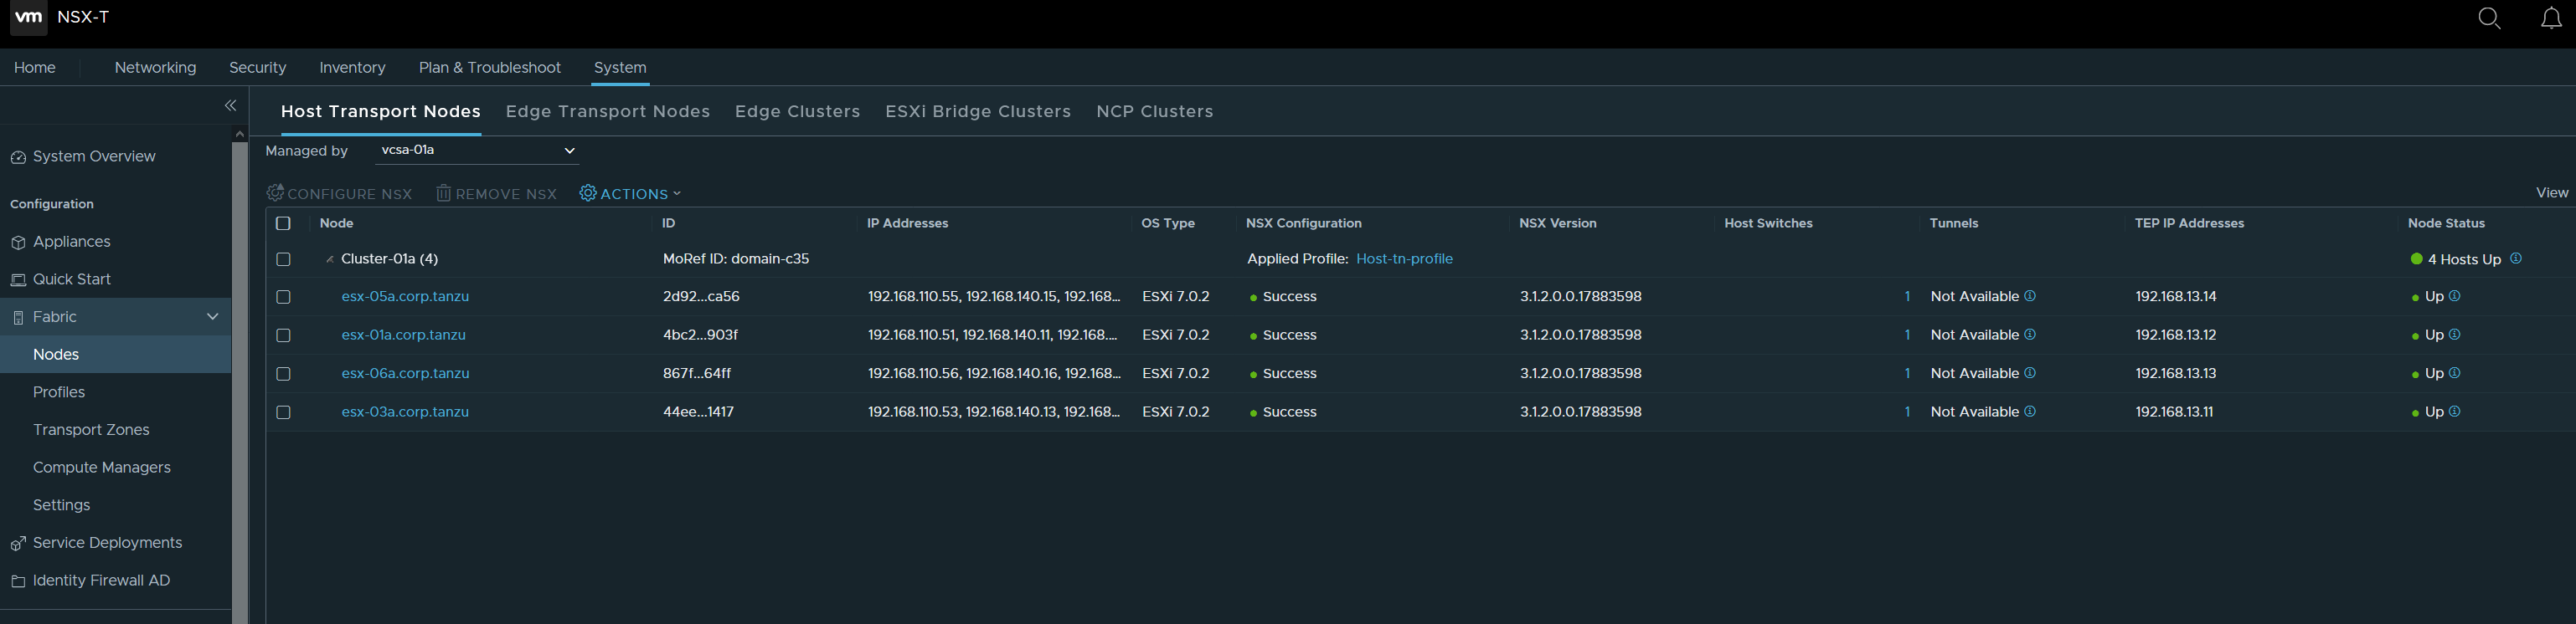The width and height of the screenshot is (2576, 624).
Task: Click the Remove NSX trash icon
Action: 443,192
